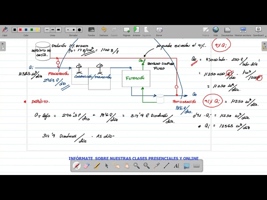Pick the eraser tool in bottom palette
Image resolution: width=267 pixels, height=200 pixels.
(x=87, y=166)
